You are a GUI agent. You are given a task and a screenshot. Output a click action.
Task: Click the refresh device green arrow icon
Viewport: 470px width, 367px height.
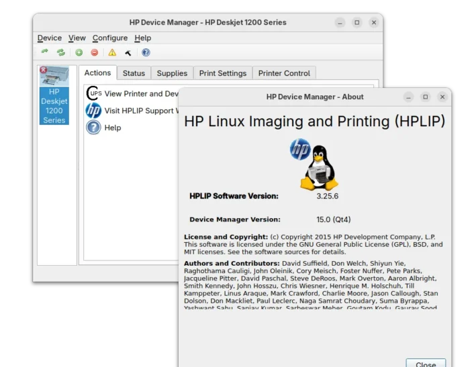tap(45, 52)
